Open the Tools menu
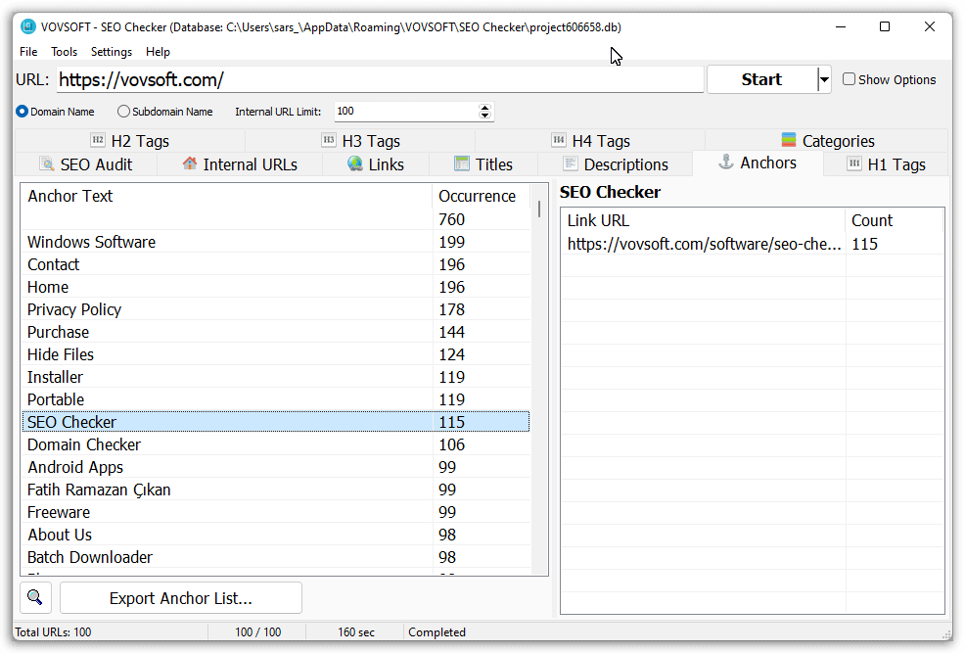965x653 pixels. click(x=64, y=52)
